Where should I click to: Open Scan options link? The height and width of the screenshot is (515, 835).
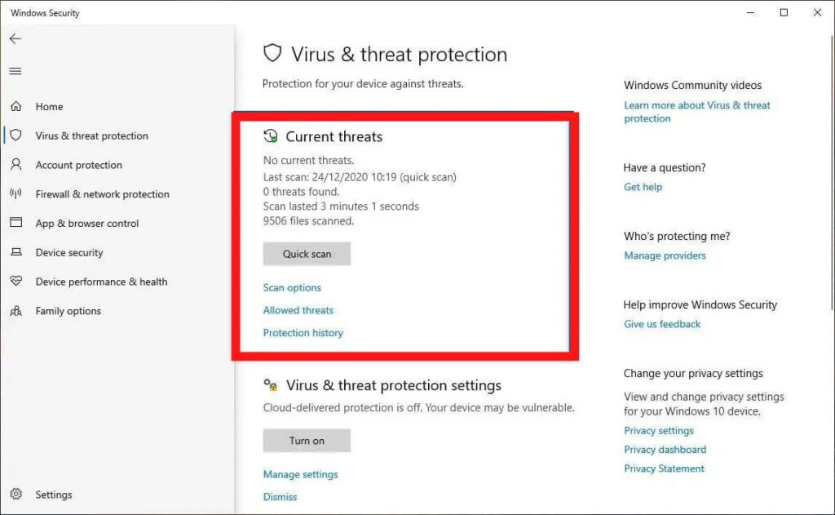pyautogui.click(x=292, y=288)
